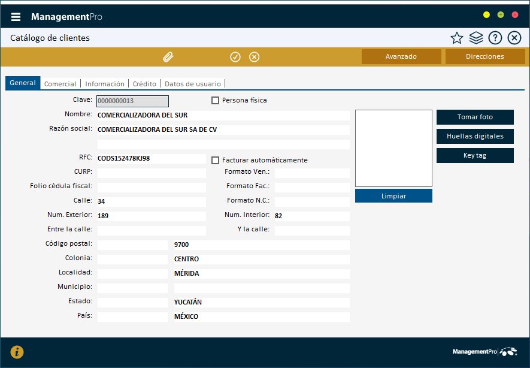Cancel changes with the X circle icon
530x368 pixels.
click(x=254, y=57)
